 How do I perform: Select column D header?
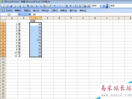pos(48,18)
